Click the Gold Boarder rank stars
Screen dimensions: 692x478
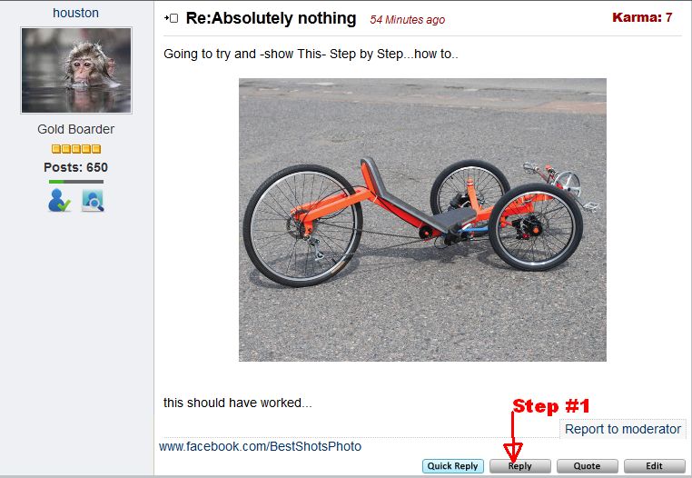coord(76,149)
